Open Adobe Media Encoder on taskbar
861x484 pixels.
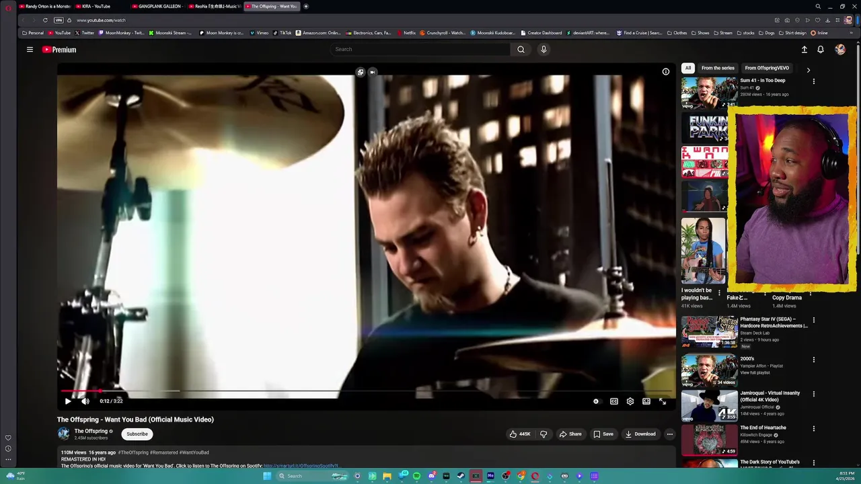(490, 476)
